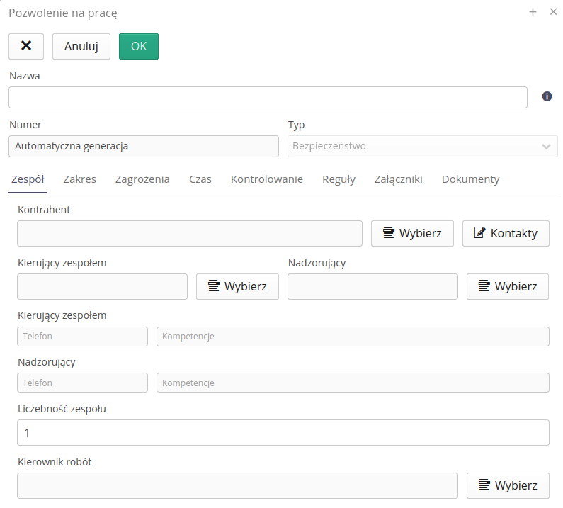Focus the Liczebność zespołu input field
Screen dimensions: 563x508
point(283,432)
